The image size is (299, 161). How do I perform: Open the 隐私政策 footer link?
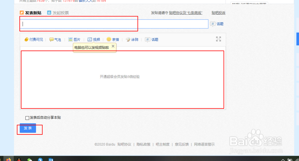144,145
